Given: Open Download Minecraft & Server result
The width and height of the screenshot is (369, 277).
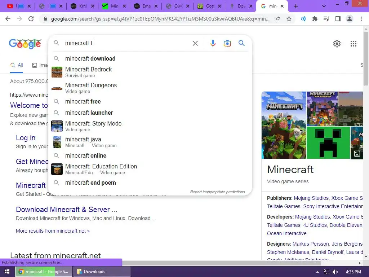Looking at the screenshot, I should tap(67, 210).
